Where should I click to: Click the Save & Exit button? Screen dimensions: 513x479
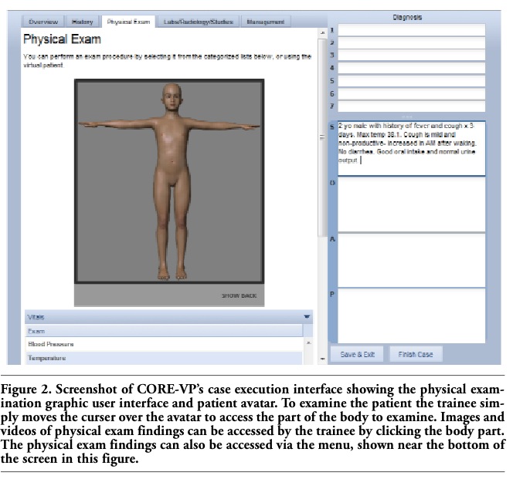(358, 354)
